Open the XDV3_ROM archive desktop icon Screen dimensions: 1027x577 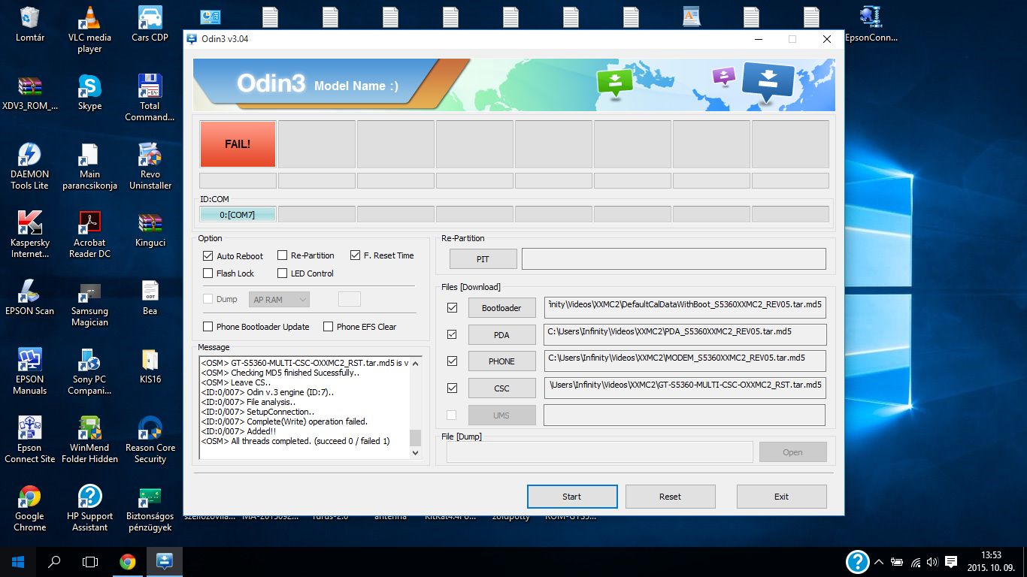point(30,93)
